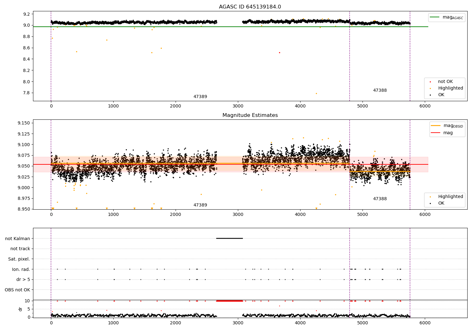Viewport: 472px width, 330px height.
Task: Click the 9.150 y-axis tick label
Action: pyautogui.click(x=24, y=123)
